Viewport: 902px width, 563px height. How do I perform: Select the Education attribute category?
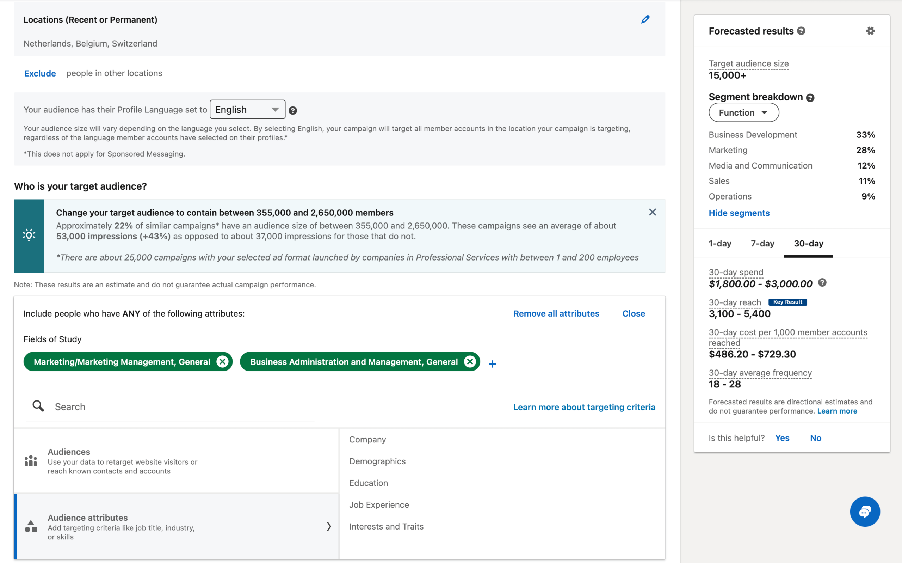(369, 483)
